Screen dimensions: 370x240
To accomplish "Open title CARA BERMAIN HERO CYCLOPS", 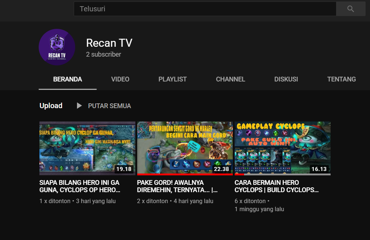I will pyautogui.click(x=277, y=186).
